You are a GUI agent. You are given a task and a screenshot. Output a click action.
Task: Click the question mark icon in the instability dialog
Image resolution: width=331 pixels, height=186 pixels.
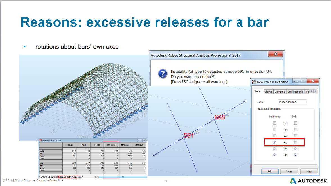[162, 73]
